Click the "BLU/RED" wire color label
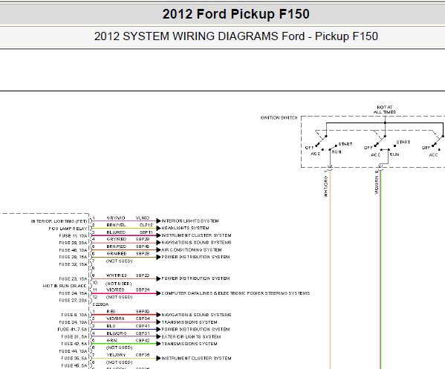The width and height of the screenshot is (445, 369). (116, 232)
